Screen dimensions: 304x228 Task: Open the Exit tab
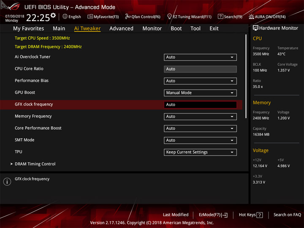[x=214, y=29]
